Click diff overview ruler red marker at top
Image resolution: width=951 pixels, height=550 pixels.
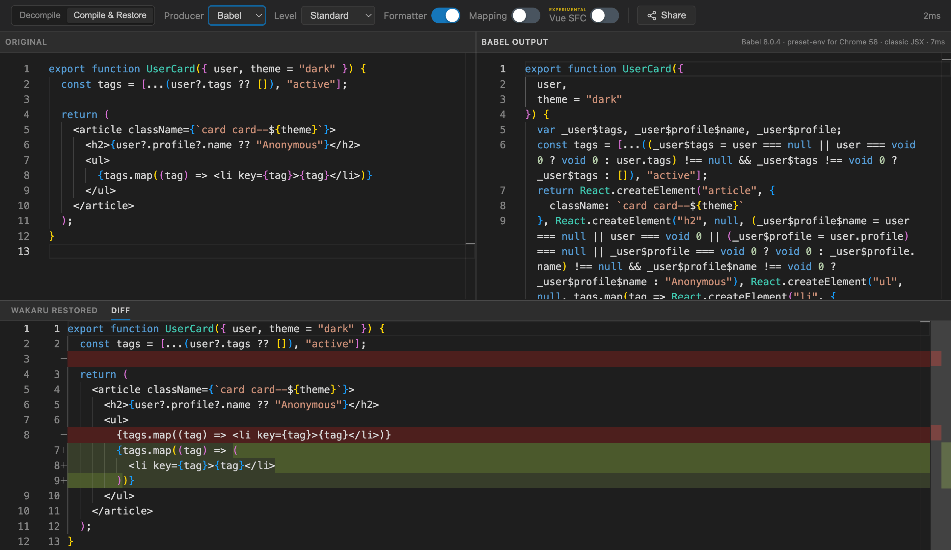(x=936, y=359)
